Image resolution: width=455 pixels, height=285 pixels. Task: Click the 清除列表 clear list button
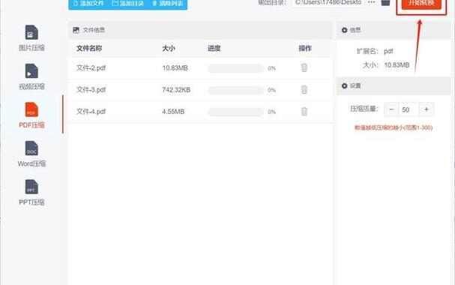coord(168,4)
